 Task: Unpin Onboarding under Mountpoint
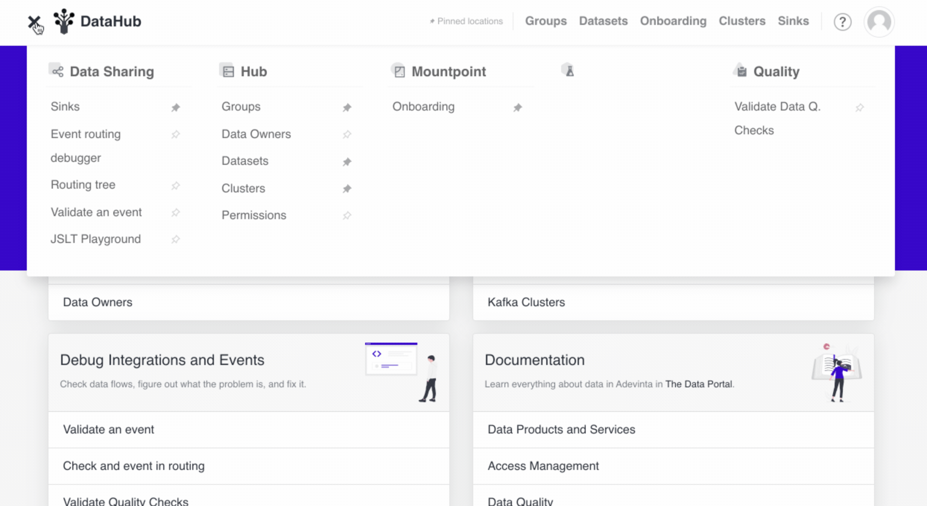coord(518,108)
